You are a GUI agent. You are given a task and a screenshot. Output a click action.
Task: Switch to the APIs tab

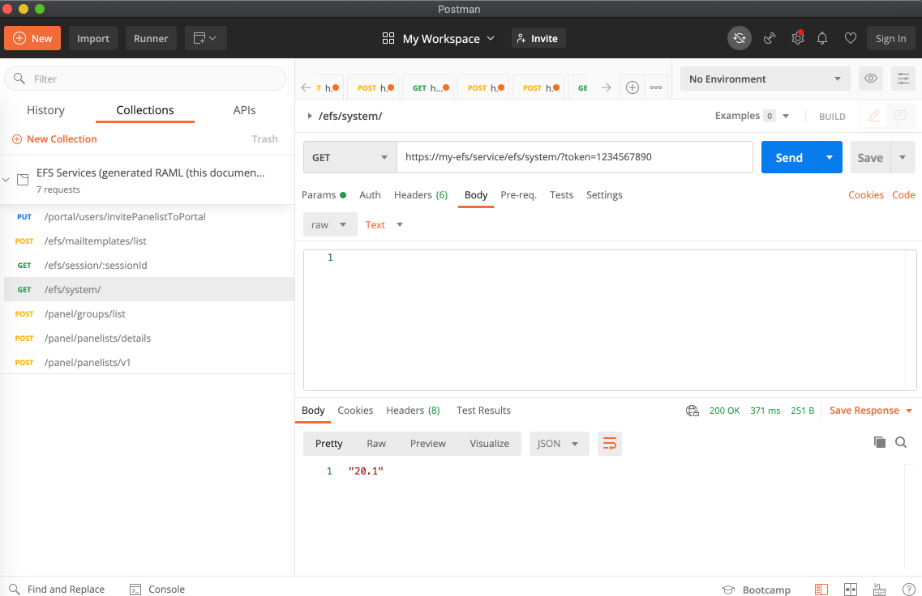[244, 110]
